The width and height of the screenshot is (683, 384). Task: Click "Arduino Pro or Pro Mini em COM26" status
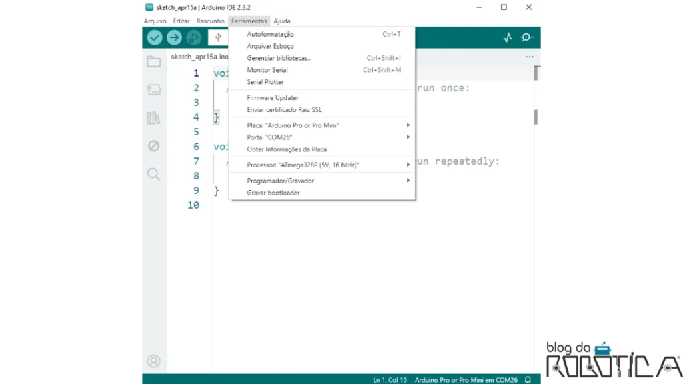point(466,380)
